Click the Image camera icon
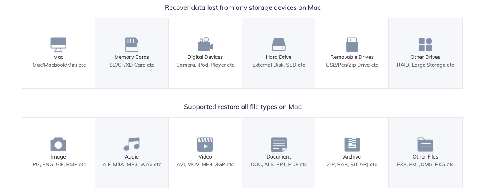 58,144
